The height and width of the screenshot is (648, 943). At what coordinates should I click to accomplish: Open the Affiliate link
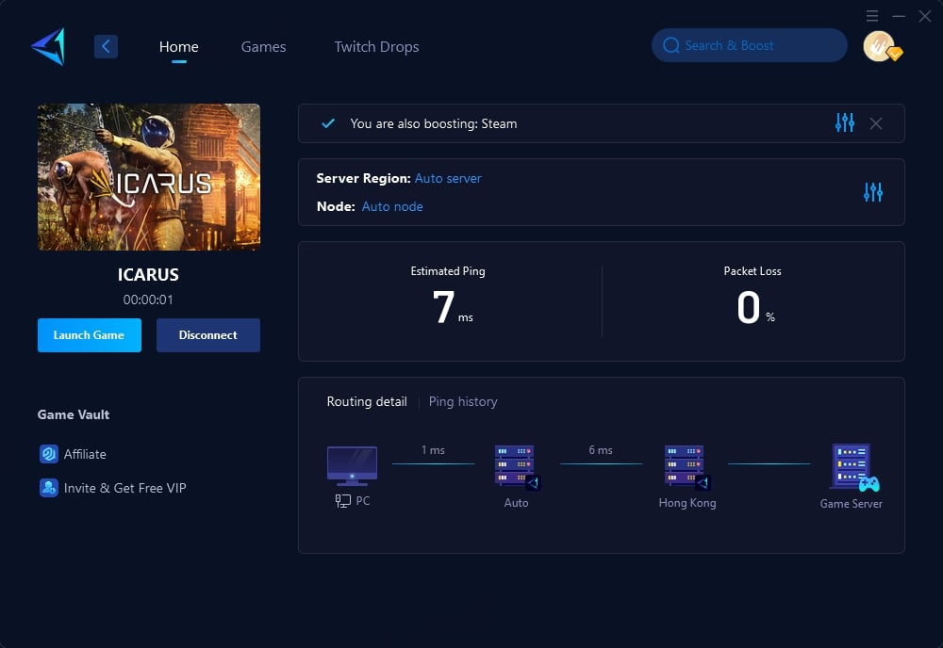pyautogui.click(x=85, y=454)
